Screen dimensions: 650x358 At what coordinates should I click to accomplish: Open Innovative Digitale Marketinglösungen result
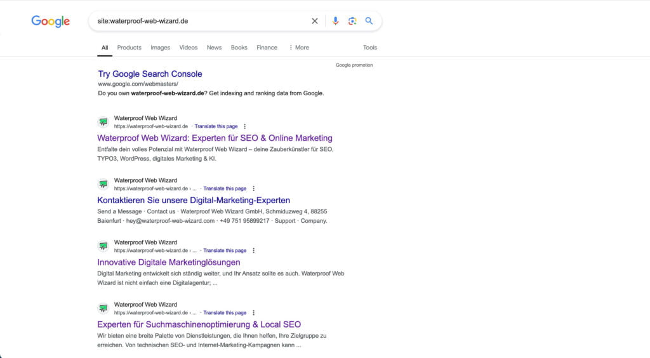point(169,262)
